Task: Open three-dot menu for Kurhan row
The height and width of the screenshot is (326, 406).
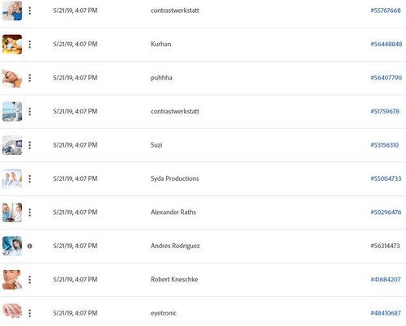Action: pyautogui.click(x=30, y=45)
